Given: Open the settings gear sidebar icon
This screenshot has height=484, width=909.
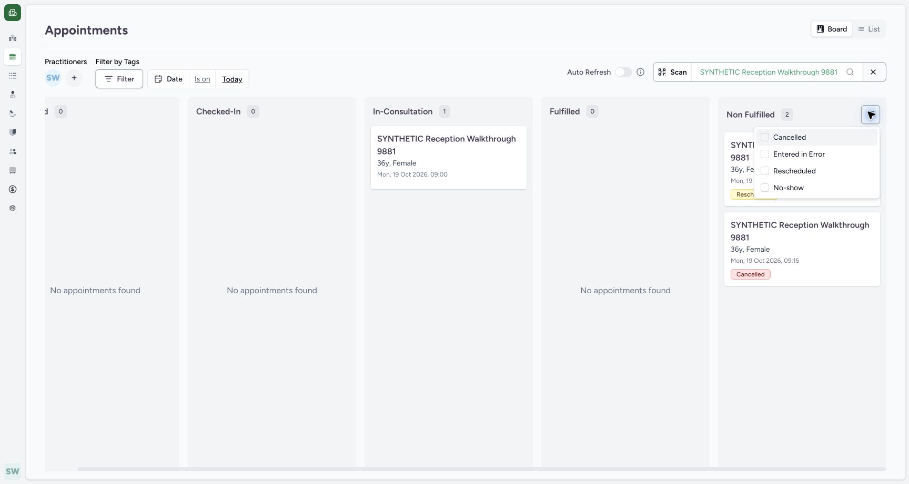Looking at the screenshot, I should (x=13, y=208).
